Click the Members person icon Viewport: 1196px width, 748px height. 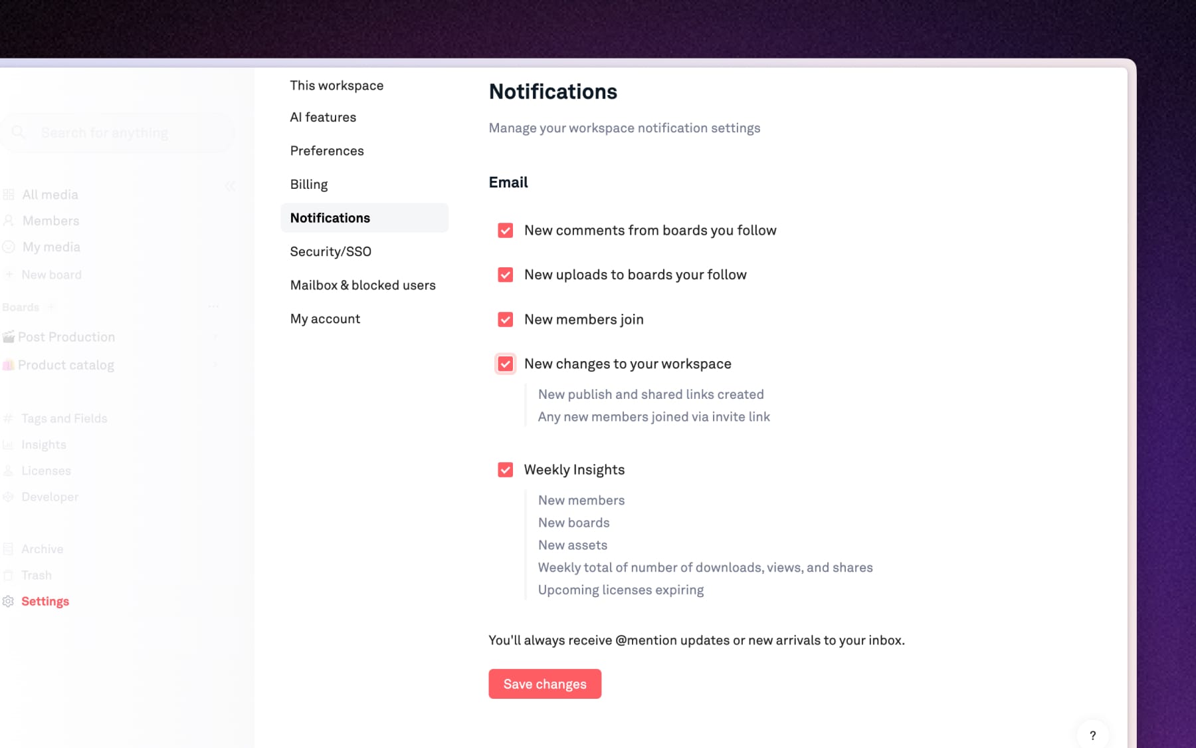[9, 221]
